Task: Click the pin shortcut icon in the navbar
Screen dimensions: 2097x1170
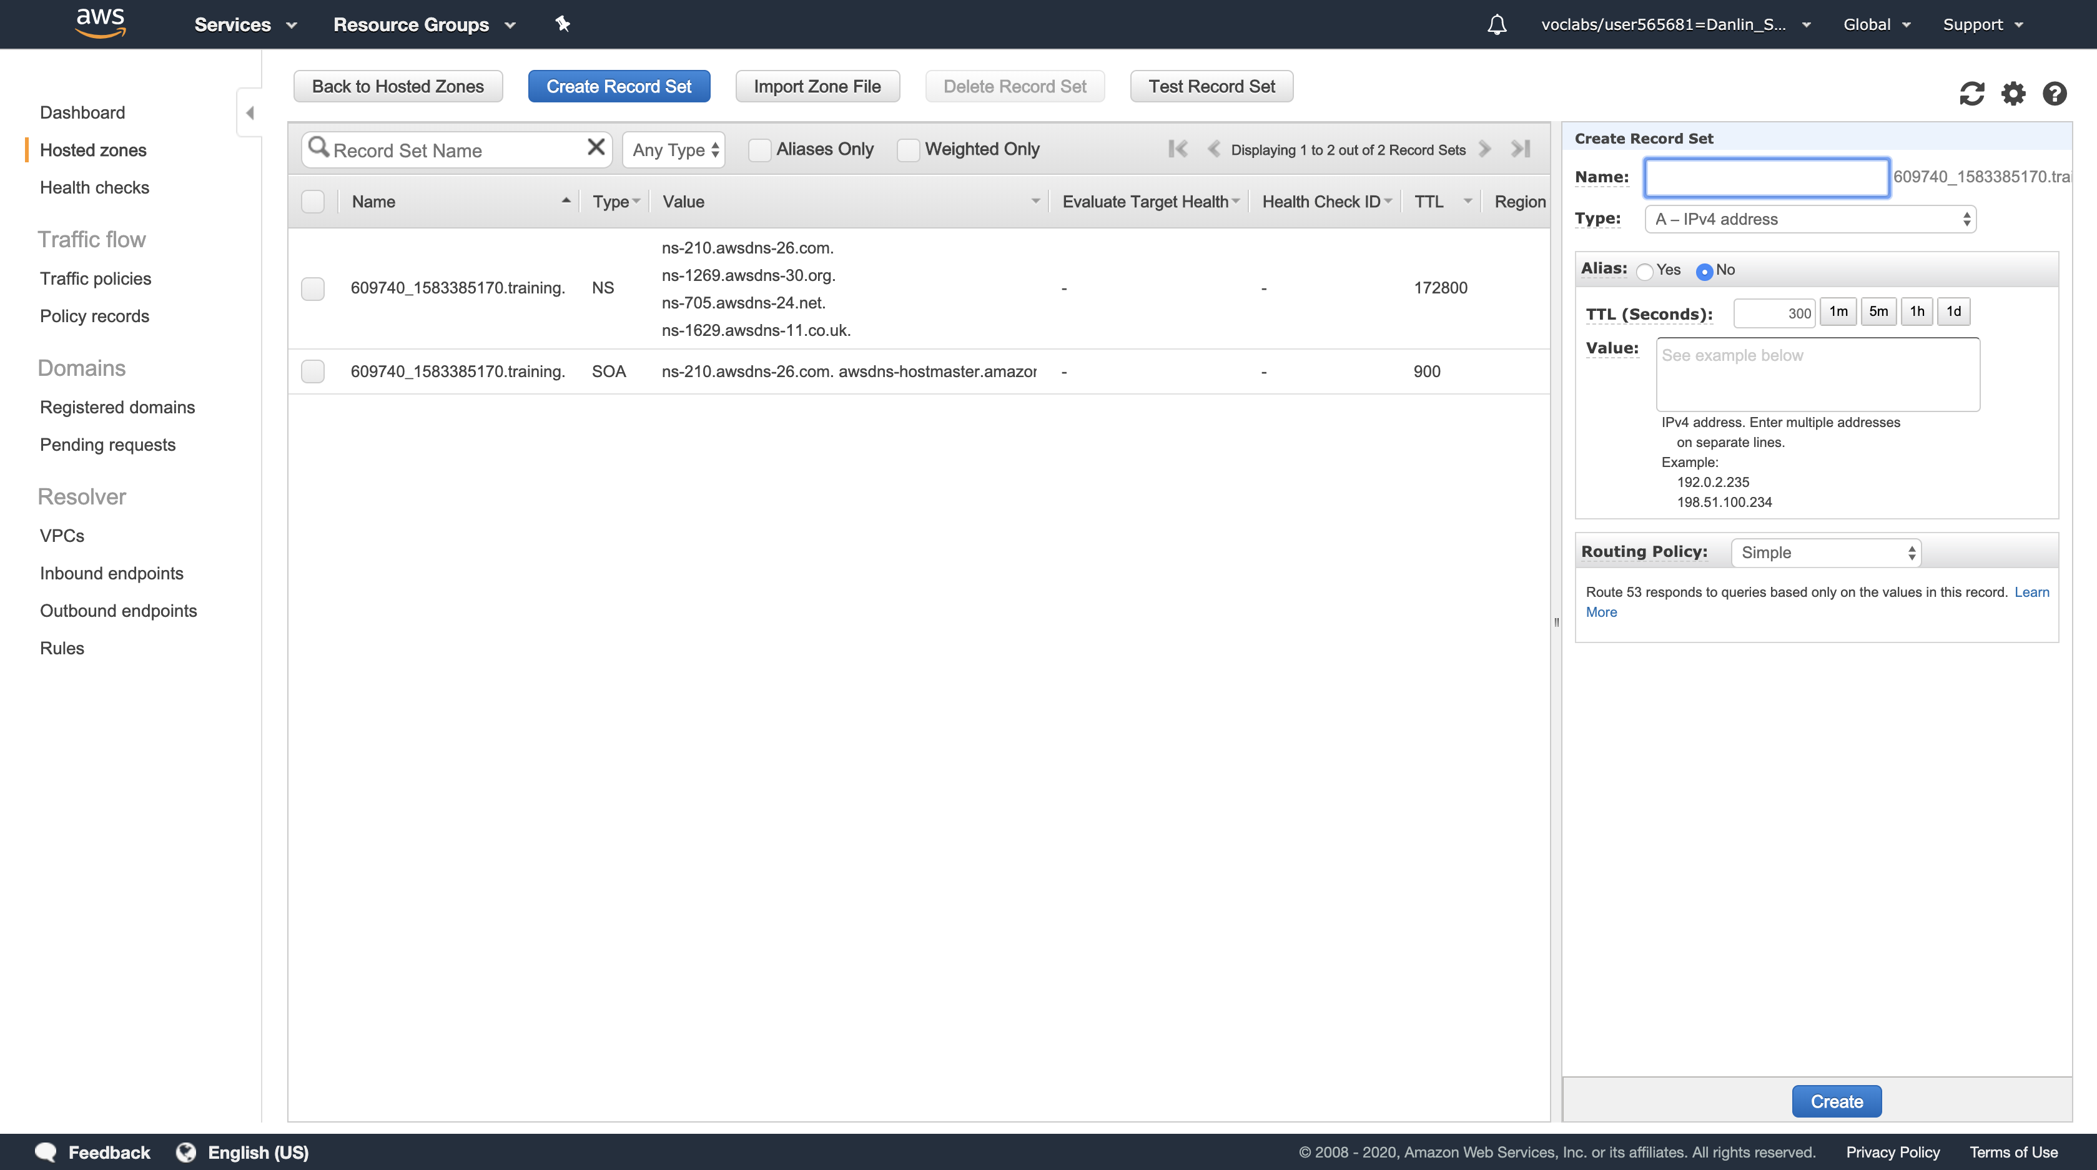Action: [561, 24]
